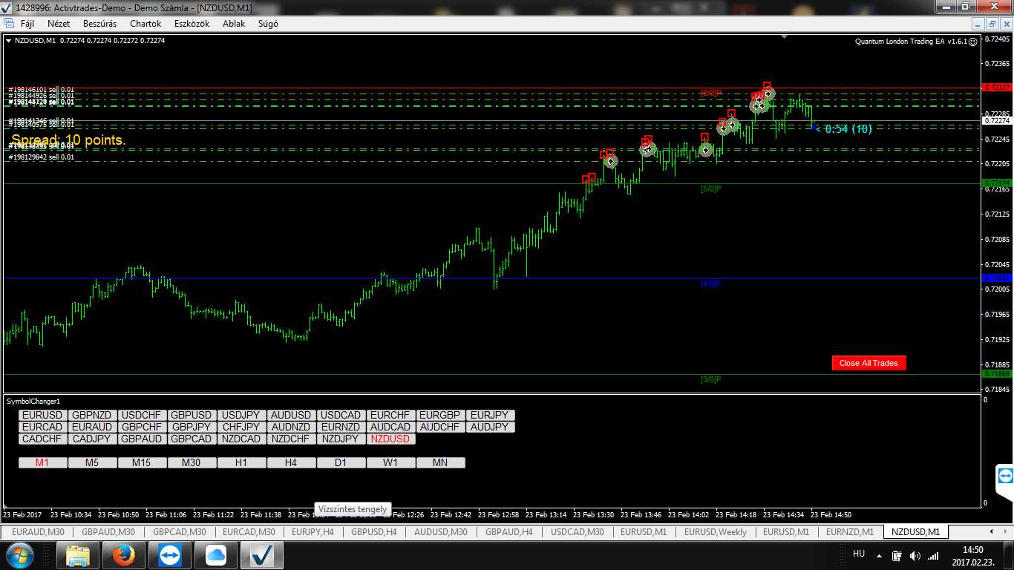The height and width of the screenshot is (570, 1014).
Task: Switch to D1 timeframe button
Action: 341,463
